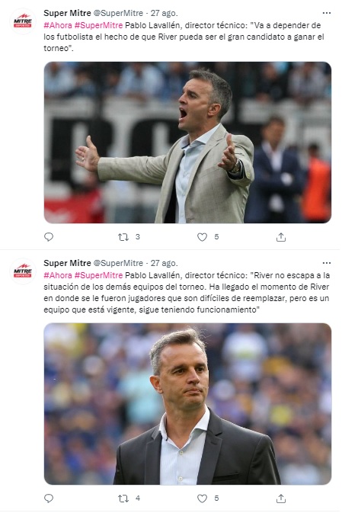Like the first tweet with 5 likes

[202, 237]
